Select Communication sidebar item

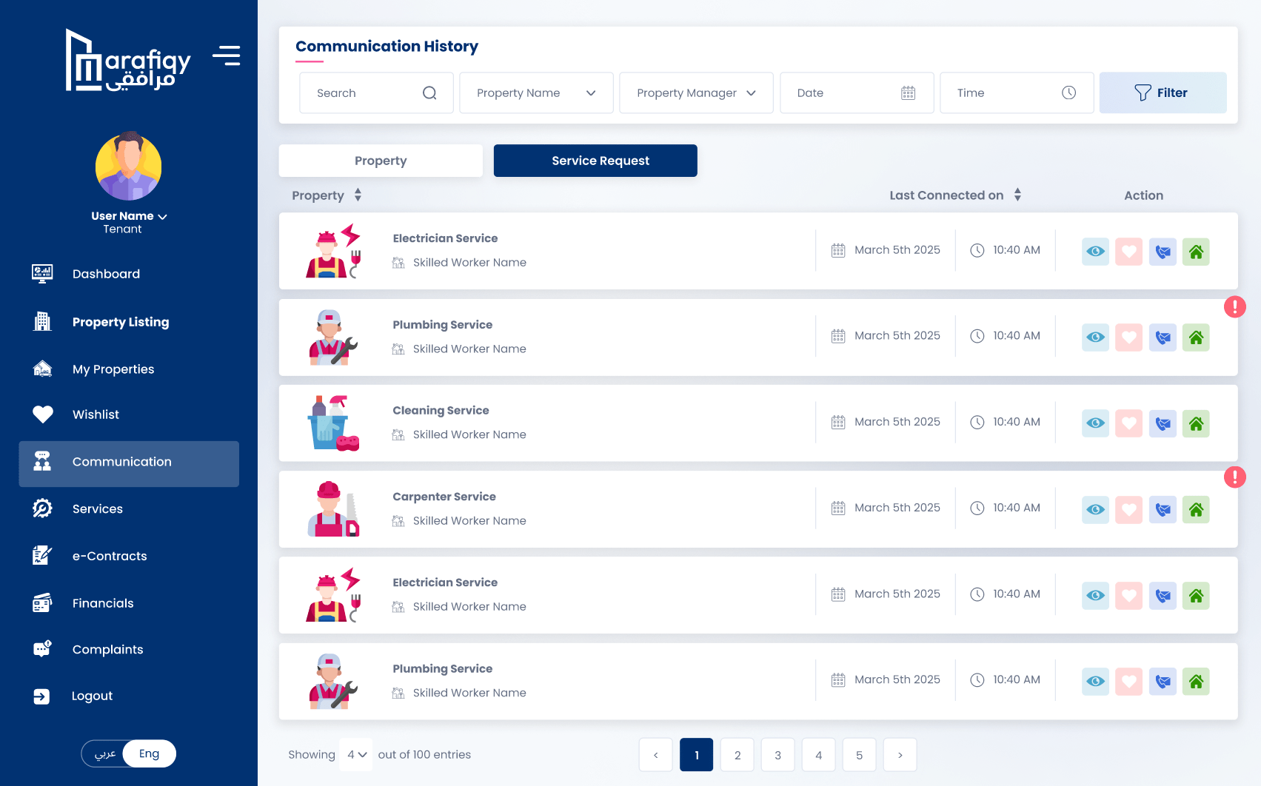(129, 464)
